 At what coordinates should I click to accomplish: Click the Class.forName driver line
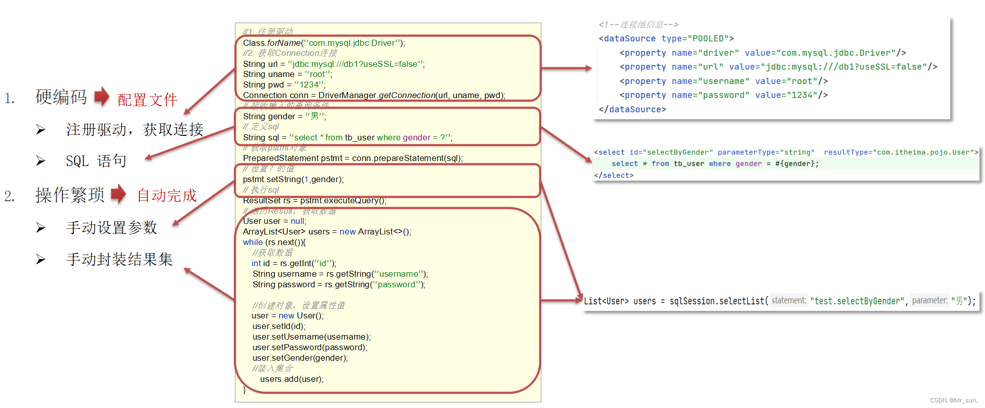pyautogui.click(x=324, y=43)
